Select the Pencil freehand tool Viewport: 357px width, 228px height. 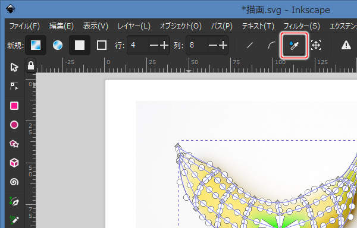click(14, 220)
